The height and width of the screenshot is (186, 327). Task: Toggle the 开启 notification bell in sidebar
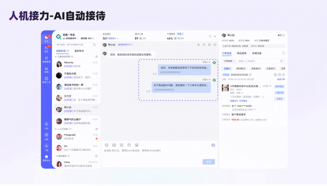[46, 125]
